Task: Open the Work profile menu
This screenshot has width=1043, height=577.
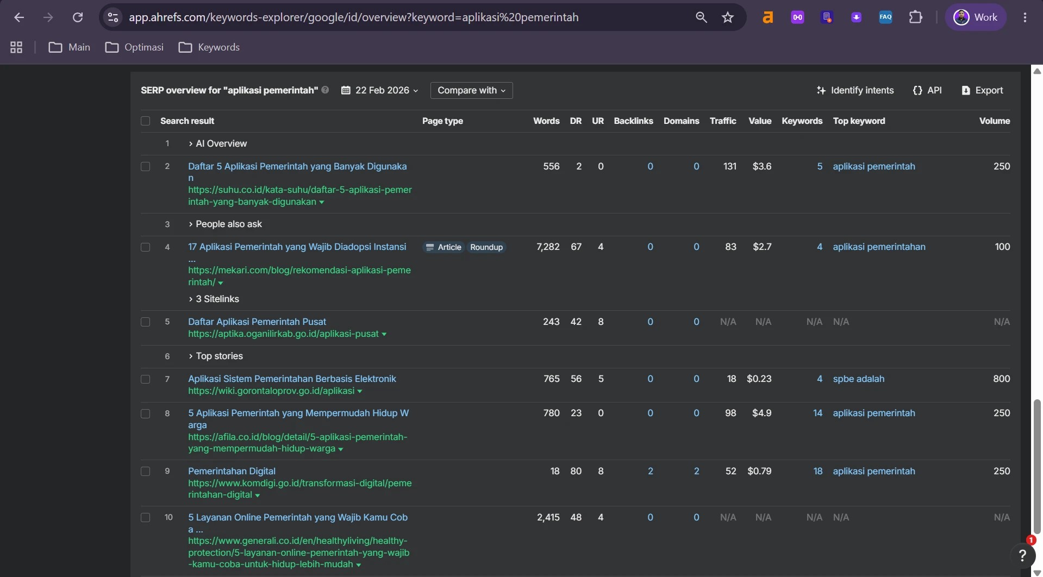Action: click(x=976, y=17)
